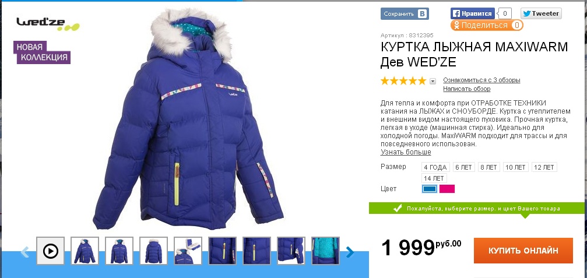
Task: Play the product video thumbnail
Action: point(51,251)
